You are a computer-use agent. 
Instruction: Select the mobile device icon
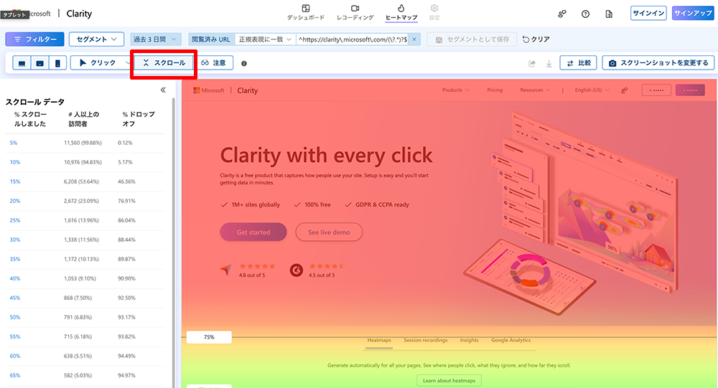(57, 63)
